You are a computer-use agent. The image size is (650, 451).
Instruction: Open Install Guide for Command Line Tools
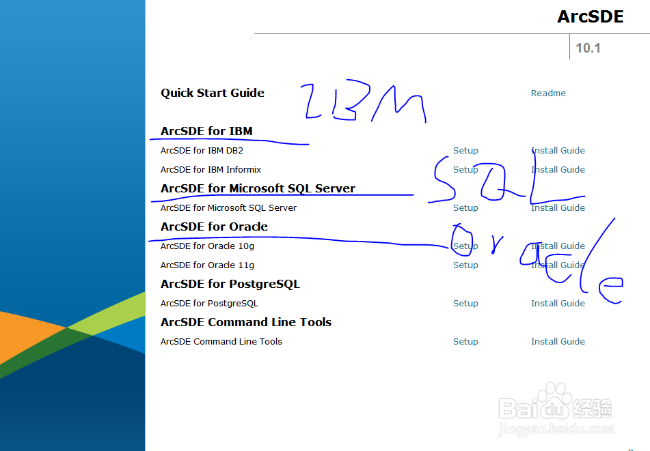(x=558, y=341)
